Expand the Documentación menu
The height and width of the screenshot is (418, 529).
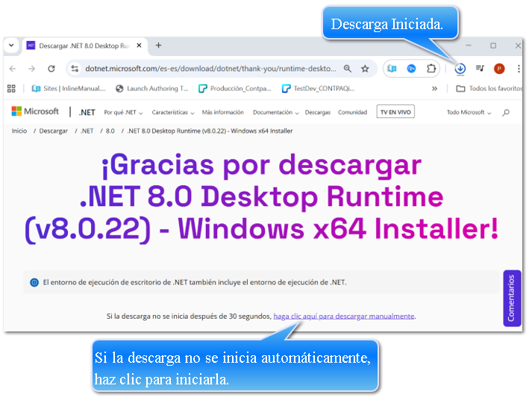[x=275, y=113]
